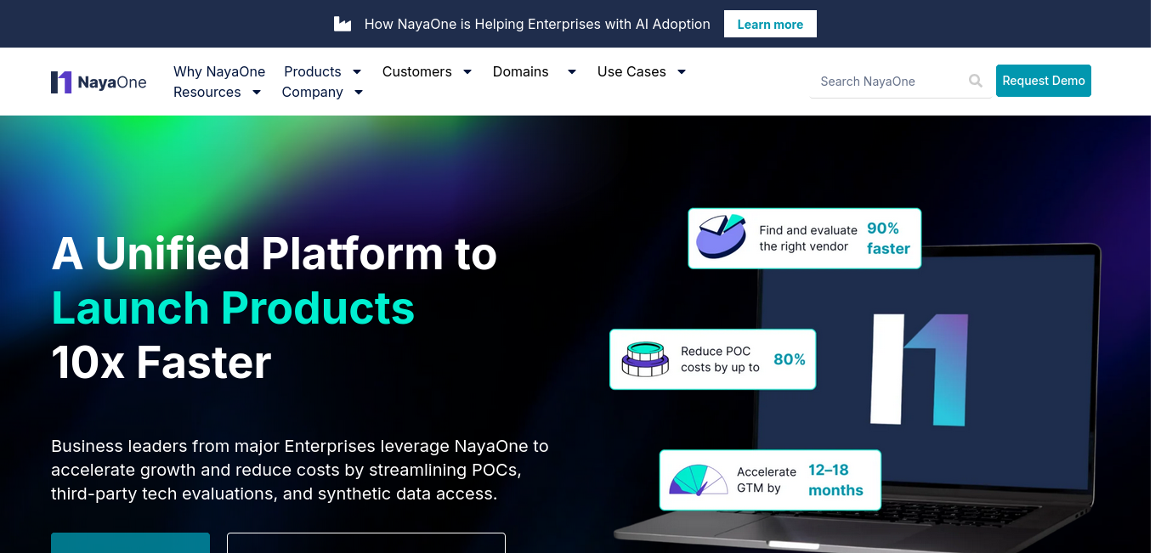Click the "Business leaders from major Enterprises" paragraph
The width and height of the screenshot is (1161, 553).
(300, 470)
